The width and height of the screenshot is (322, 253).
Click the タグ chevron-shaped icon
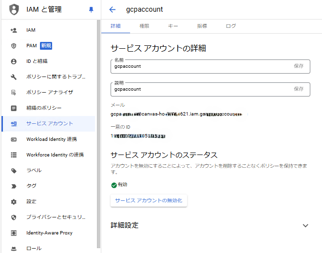[x=14, y=186]
